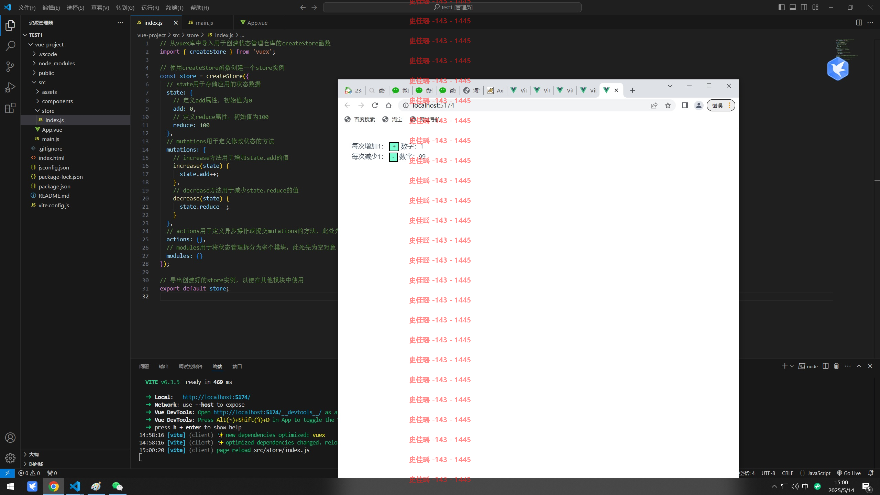Kill terminal with trash icon
The height and width of the screenshot is (495, 880).
tap(837, 366)
